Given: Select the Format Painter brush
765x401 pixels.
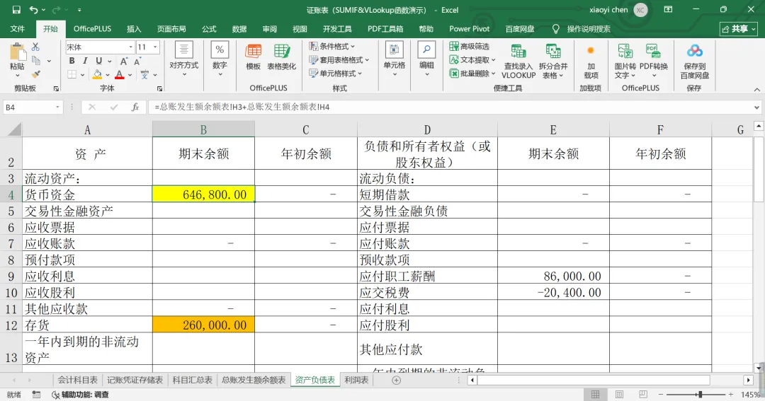Looking at the screenshot, I should click(x=35, y=74).
